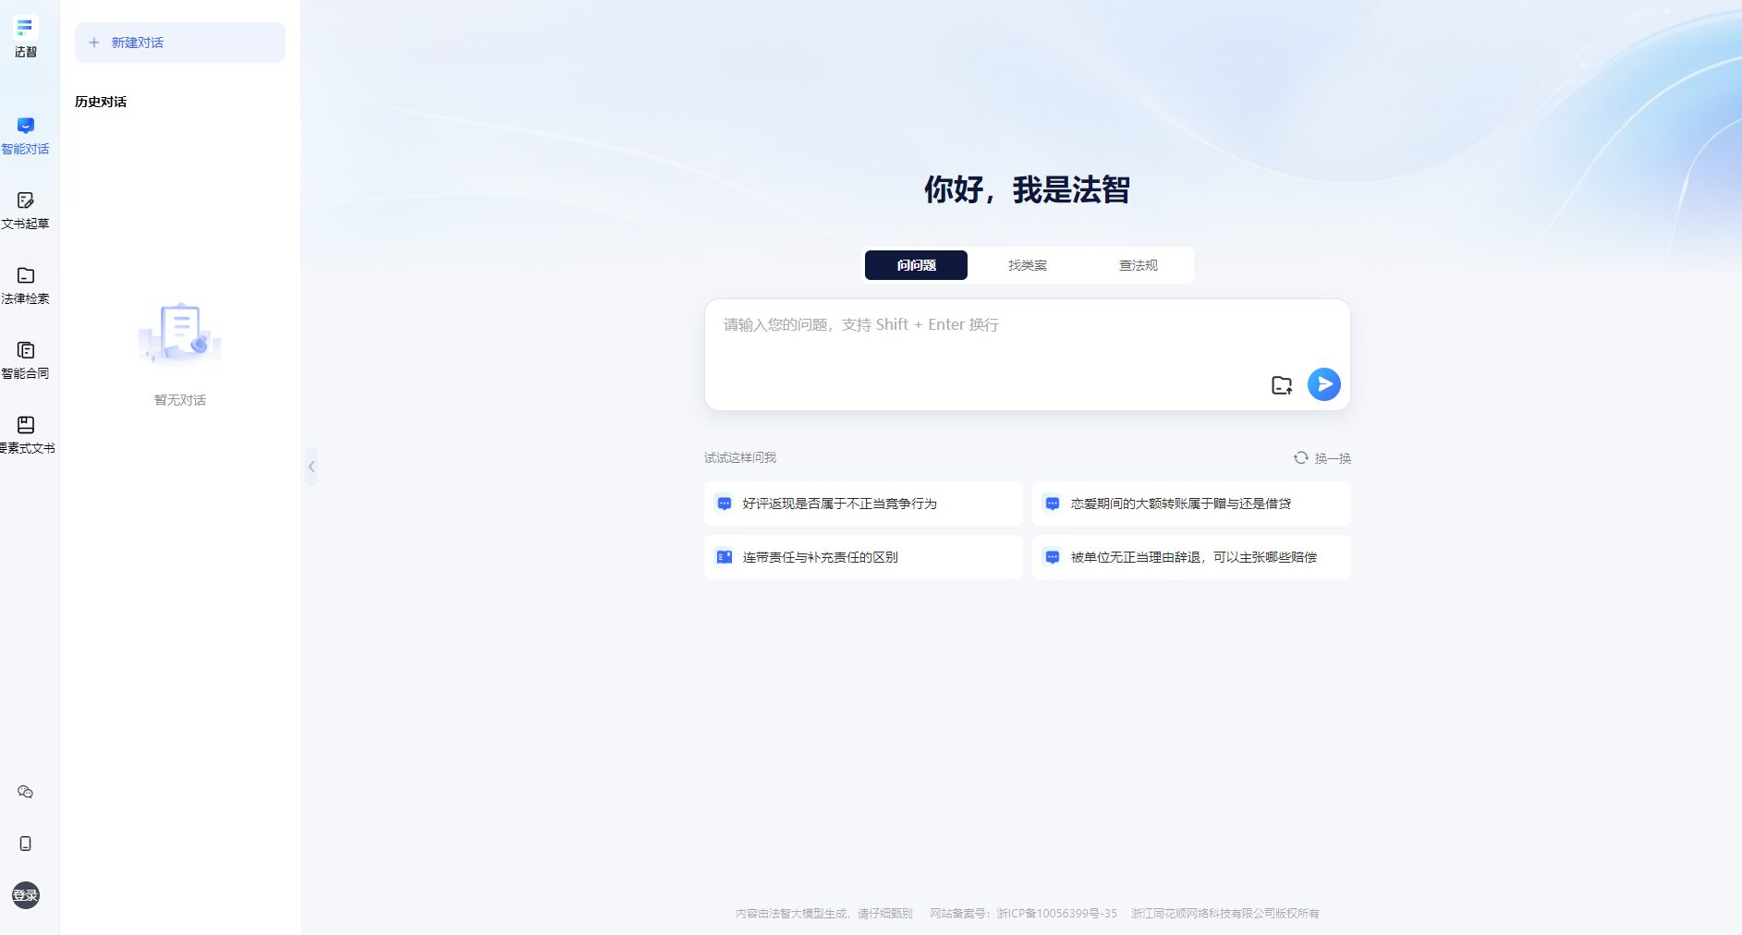
Task: Select the 问问题 tab
Action: tap(916, 265)
